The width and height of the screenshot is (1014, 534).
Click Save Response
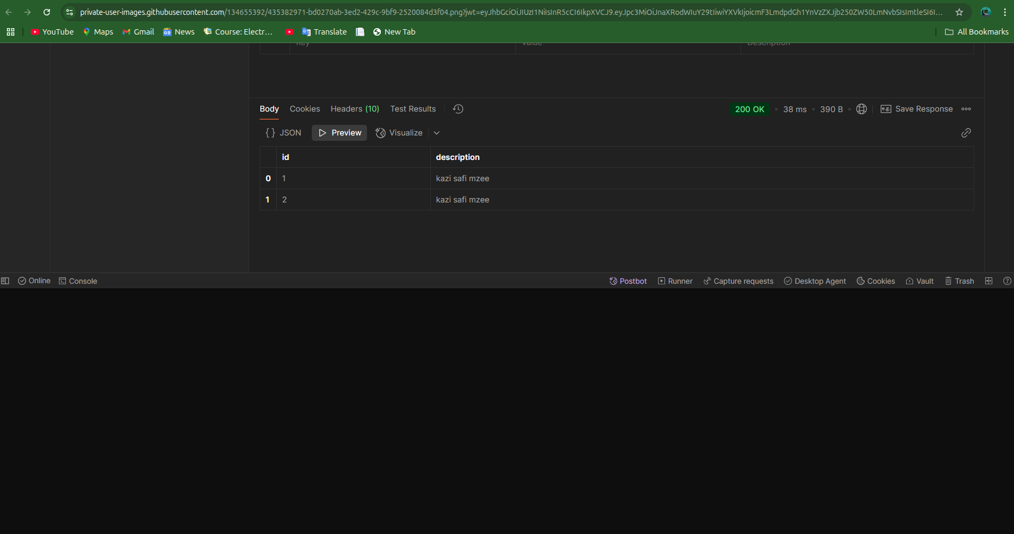pyautogui.click(x=917, y=109)
